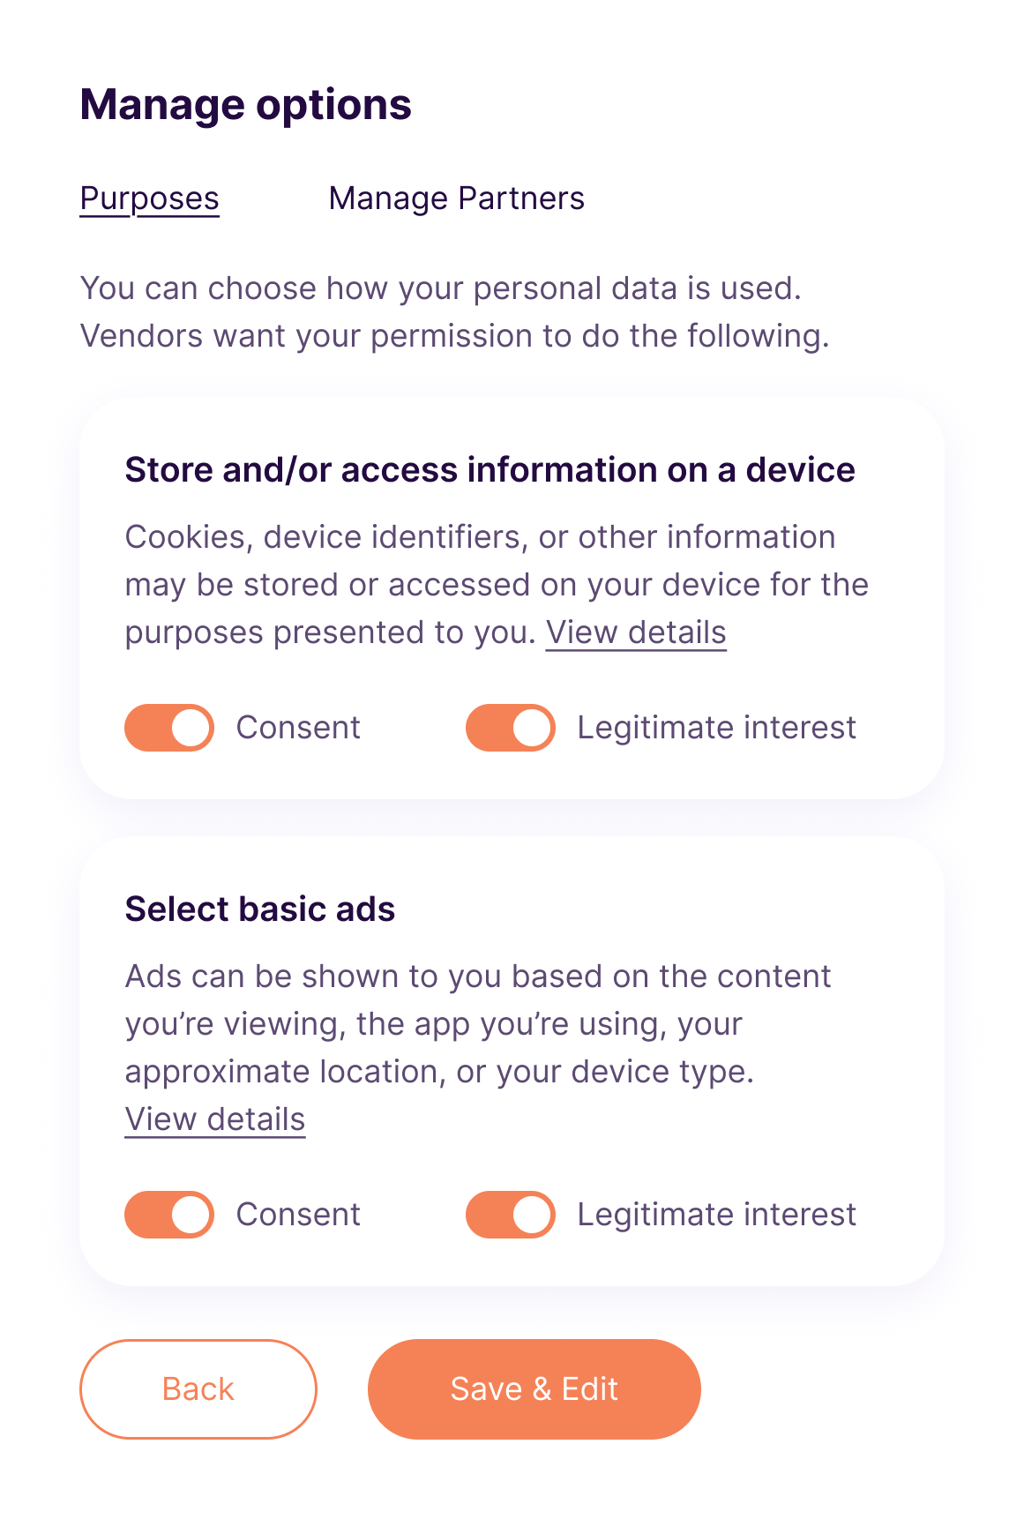Viewport: 1024px width, 1519px height.
Task: Open the Manage Partners tab
Action: pos(456,198)
